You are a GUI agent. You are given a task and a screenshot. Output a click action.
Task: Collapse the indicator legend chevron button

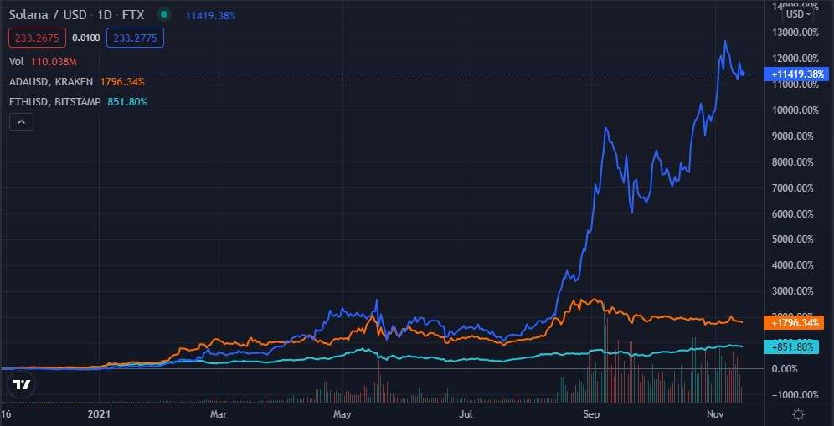pos(21,122)
